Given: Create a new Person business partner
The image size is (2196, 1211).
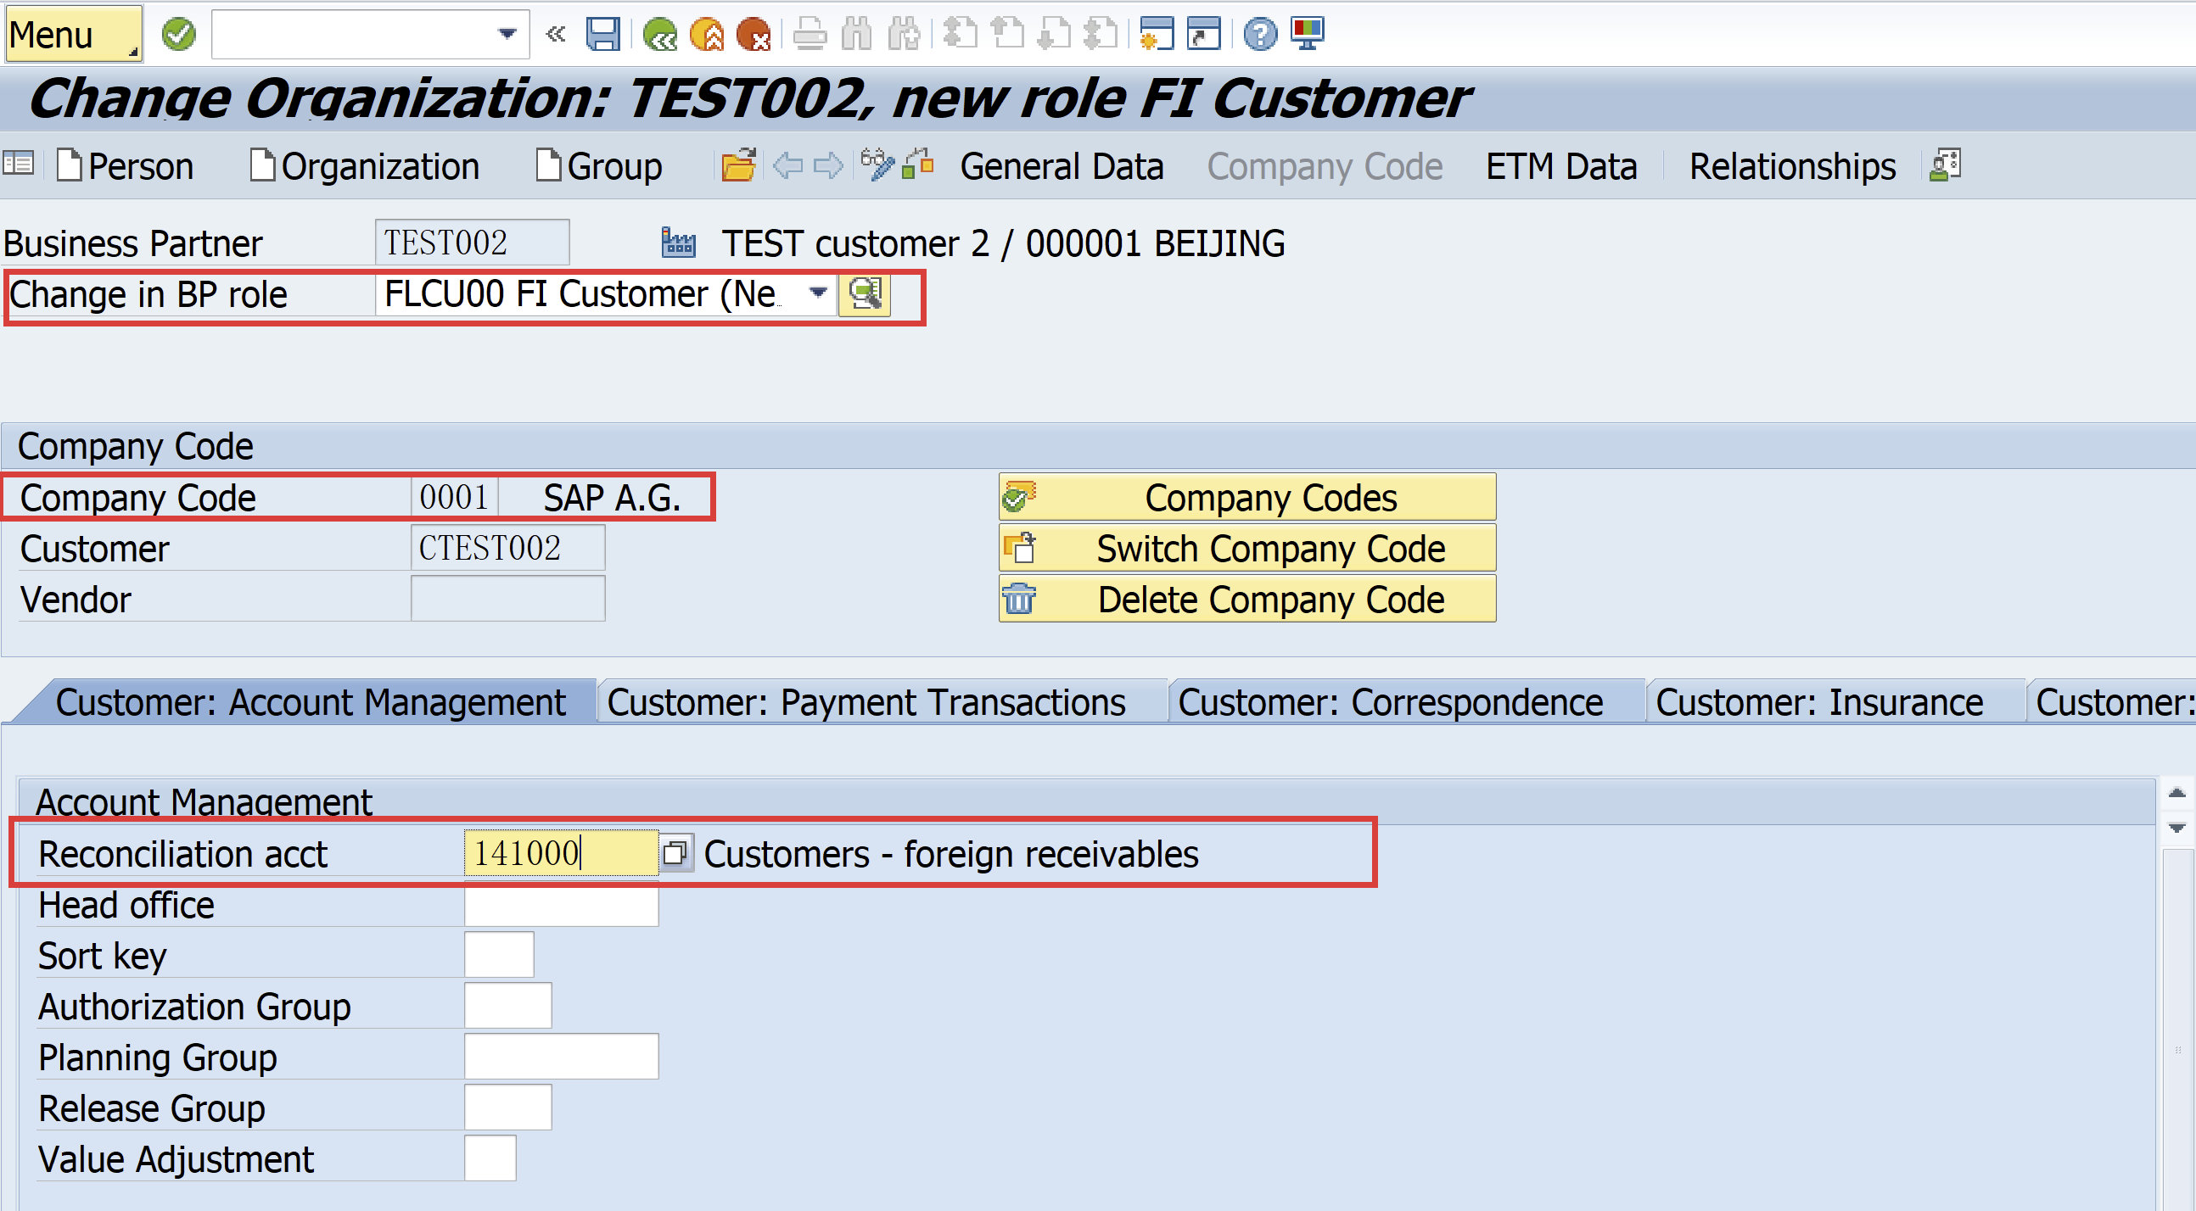Looking at the screenshot, I should 126,165.
